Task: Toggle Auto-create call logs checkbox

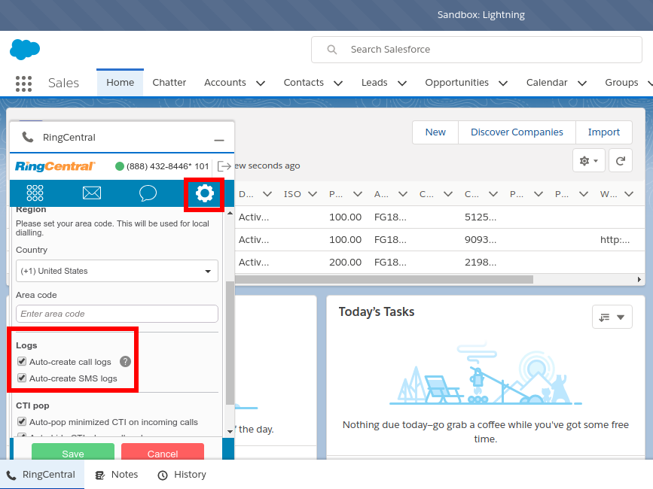Action: pyautogui.click(x=22, y=363)
